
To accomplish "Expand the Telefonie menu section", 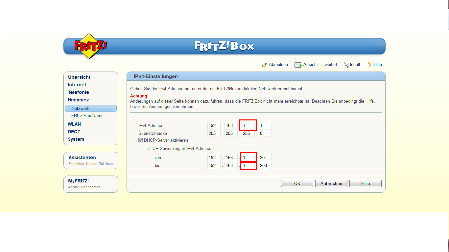I will click(x=78, y=92).
